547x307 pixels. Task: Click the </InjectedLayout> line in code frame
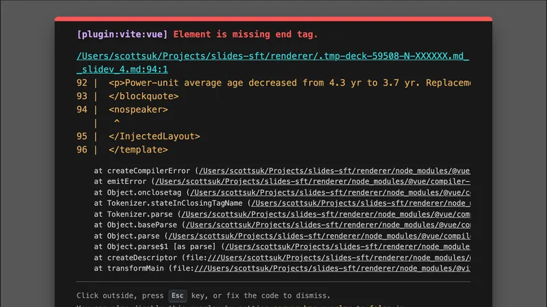pyautogui.click(x=154, y=136)
